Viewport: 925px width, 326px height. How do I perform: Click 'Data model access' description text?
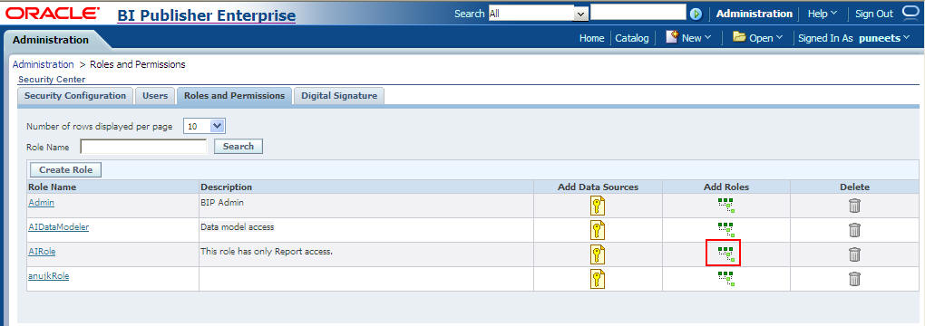pyautogui.click(x=238, y=226)
